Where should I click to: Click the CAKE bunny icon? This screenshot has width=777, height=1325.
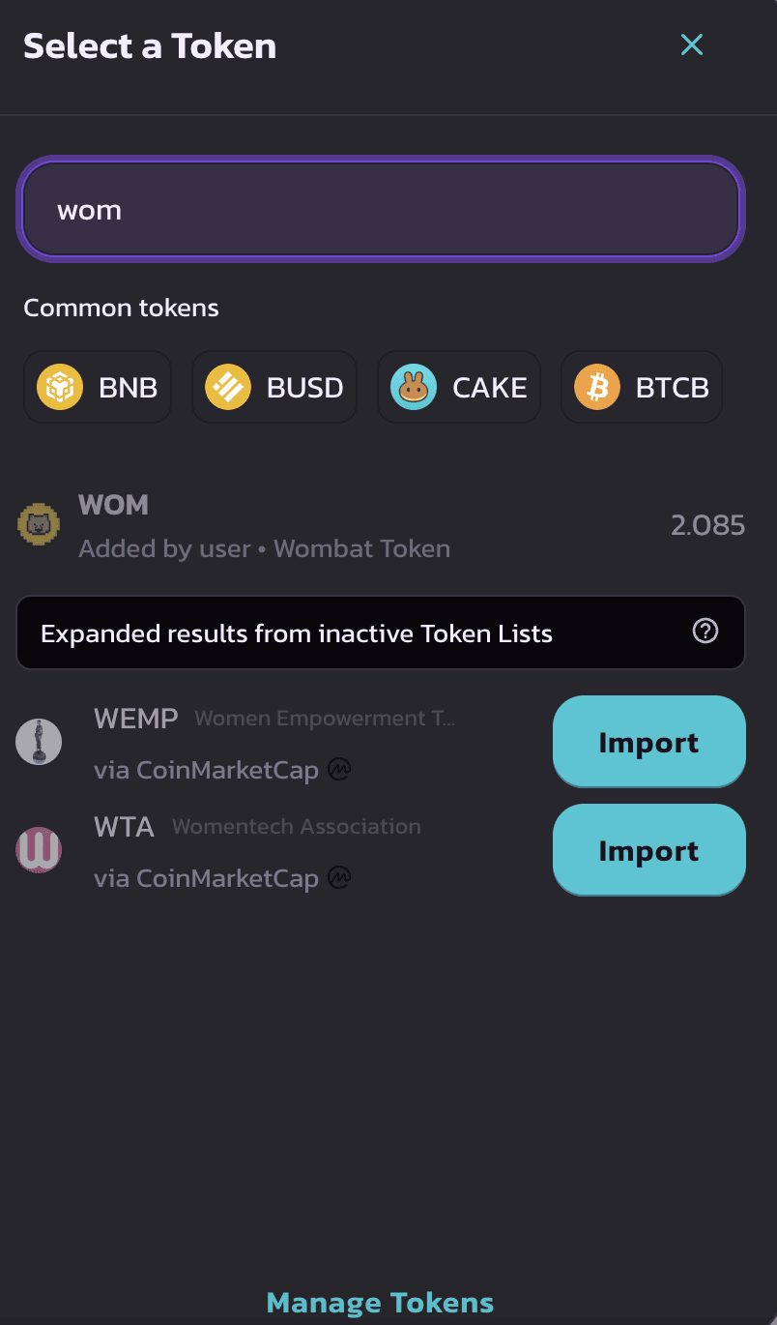point(414,388)
